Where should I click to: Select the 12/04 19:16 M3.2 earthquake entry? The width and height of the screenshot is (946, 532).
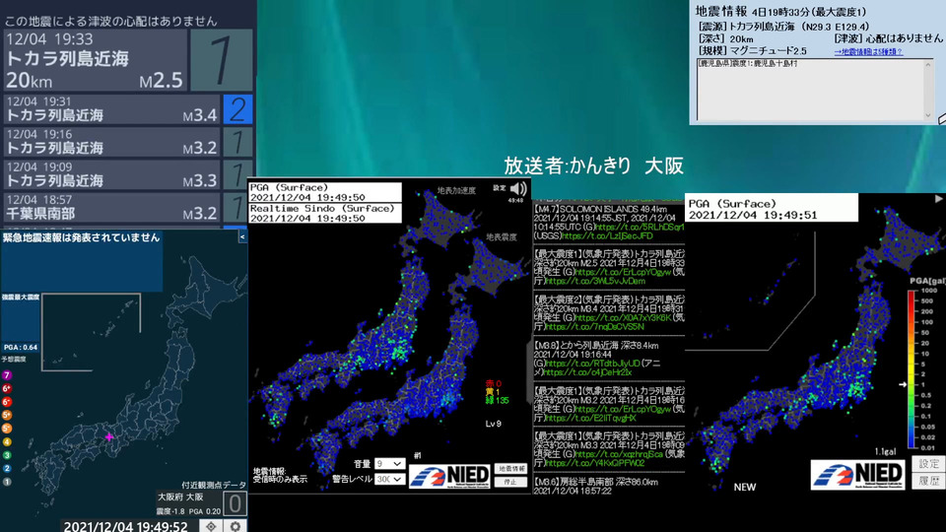[111, 142]
